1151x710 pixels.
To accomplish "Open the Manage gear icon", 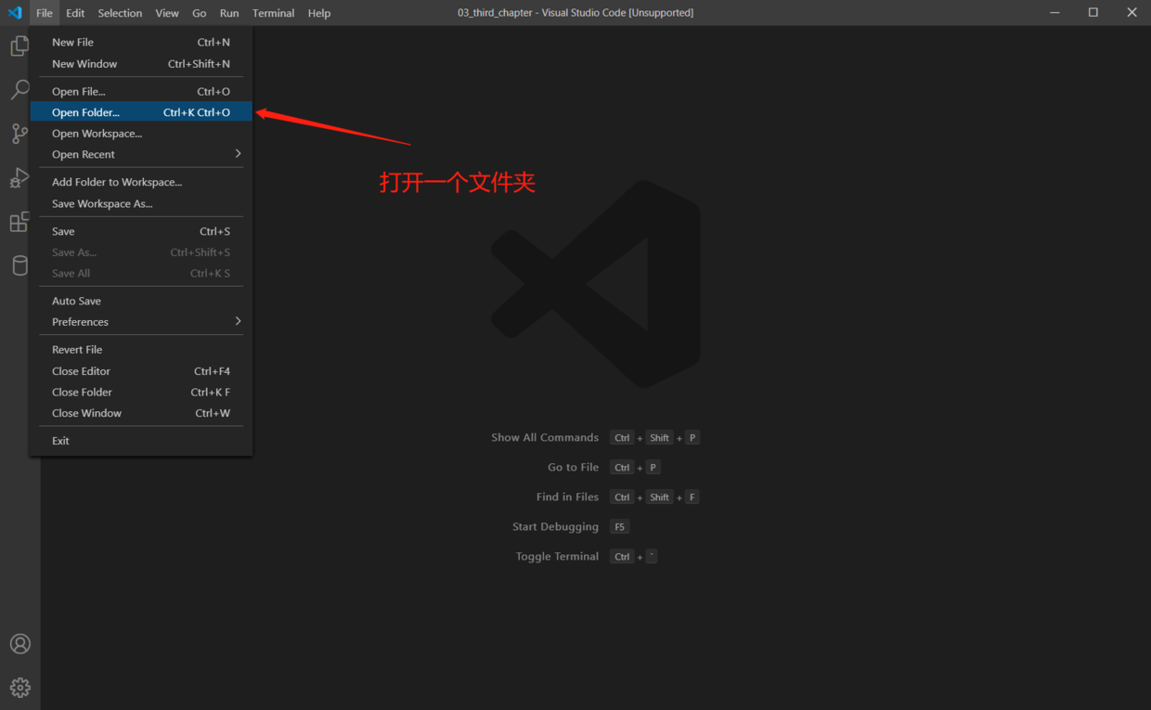I will (19, 688).
